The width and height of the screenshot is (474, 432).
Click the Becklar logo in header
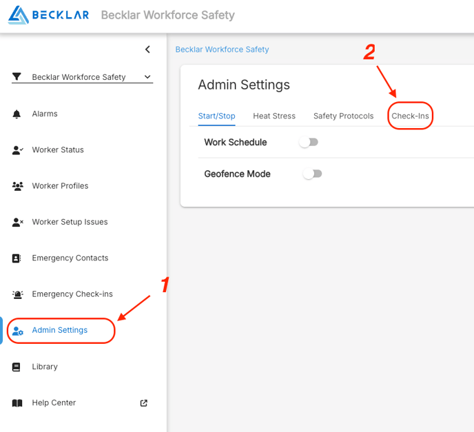[48, 15]
